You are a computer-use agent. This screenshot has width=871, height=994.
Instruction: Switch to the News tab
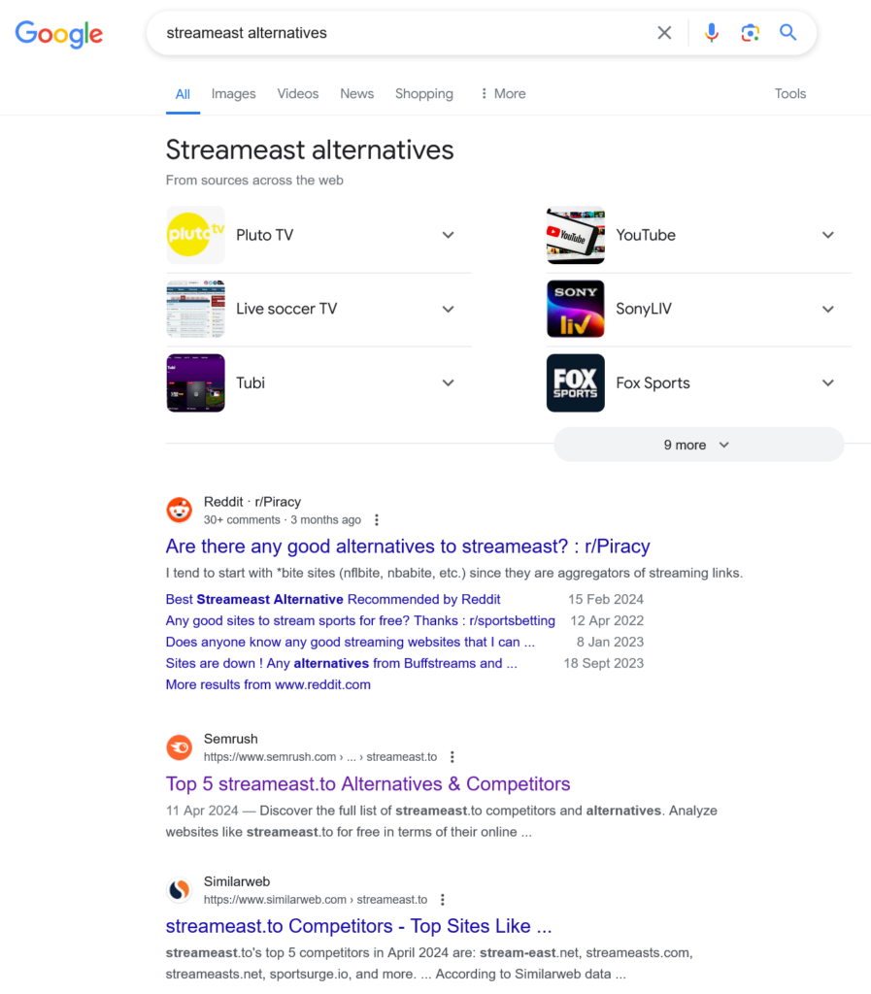(x=356, y=94)
